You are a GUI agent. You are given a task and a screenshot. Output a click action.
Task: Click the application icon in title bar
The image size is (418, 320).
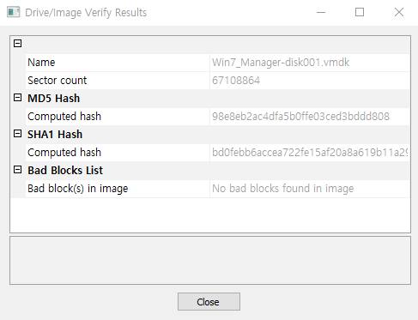[x=13, y=12]
